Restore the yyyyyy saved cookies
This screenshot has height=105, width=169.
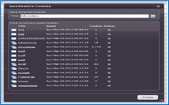[23, 81]
